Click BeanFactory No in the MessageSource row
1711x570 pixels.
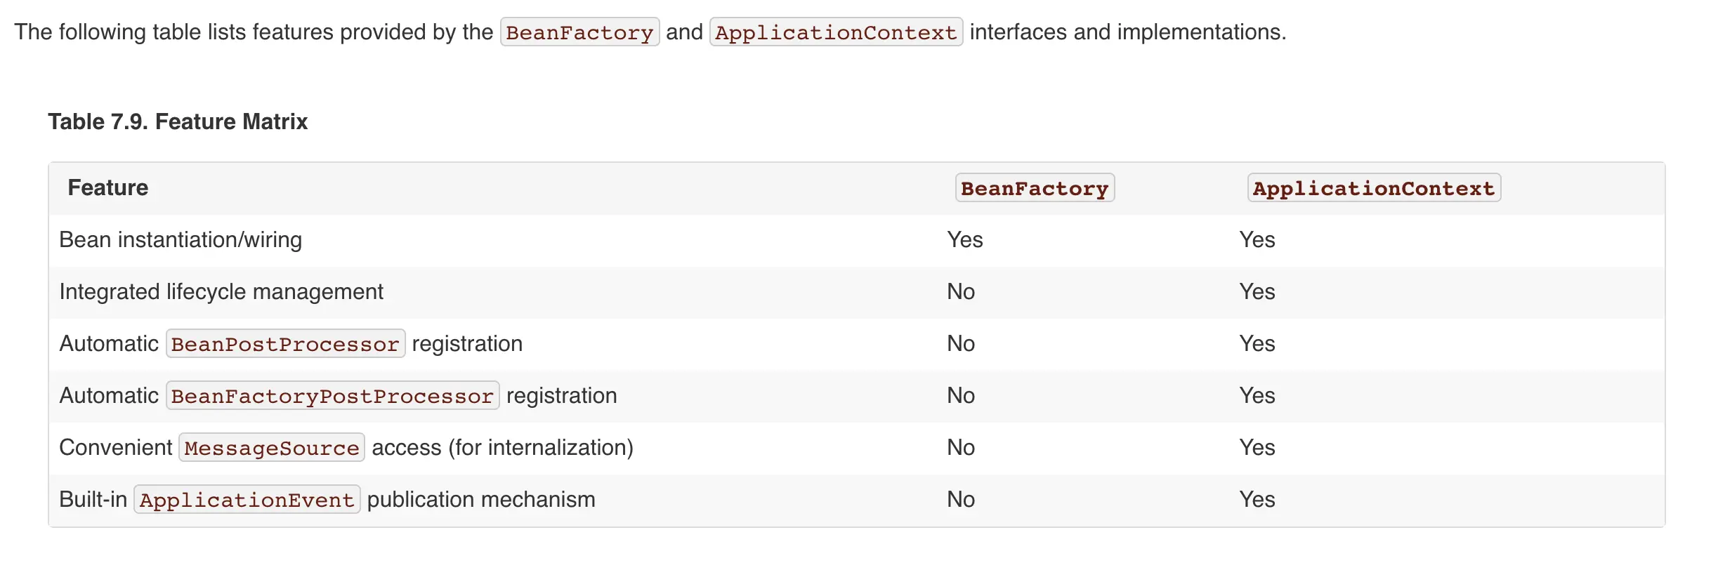click(961, 448)
